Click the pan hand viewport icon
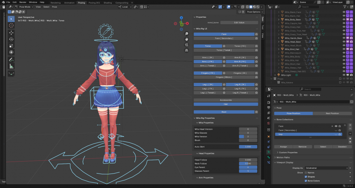The image size is (355, 188). pyautogui.click(x=187, y=39)
